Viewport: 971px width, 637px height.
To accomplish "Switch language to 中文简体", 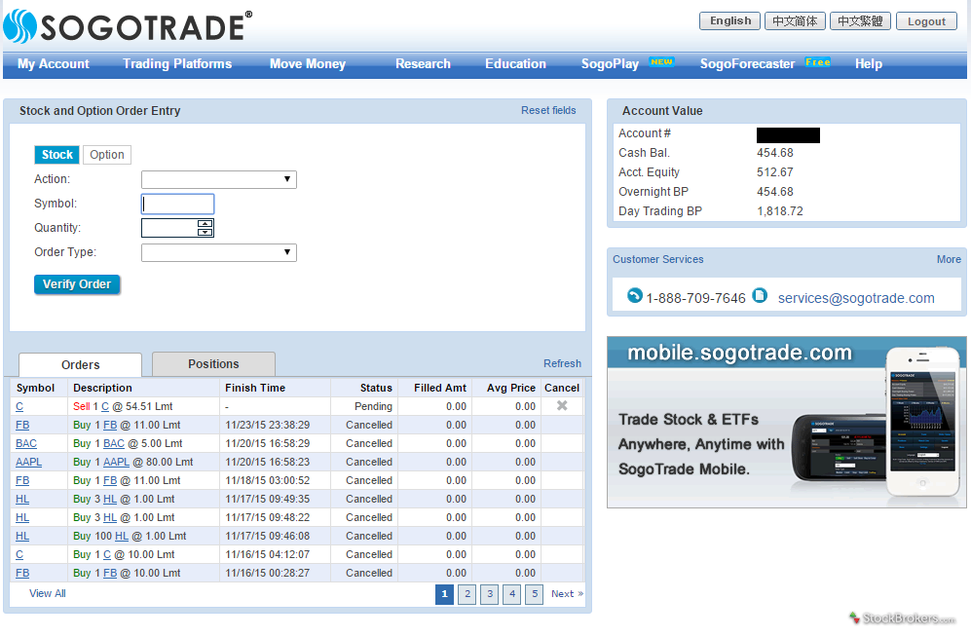I will (795, 21).
